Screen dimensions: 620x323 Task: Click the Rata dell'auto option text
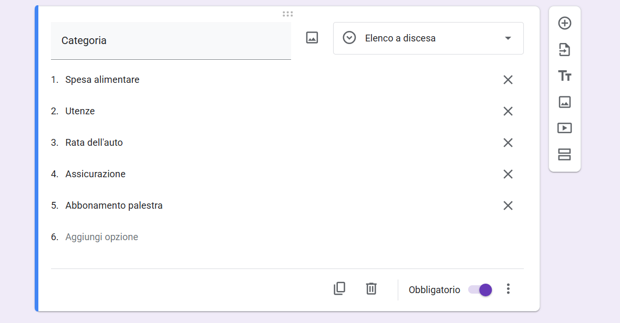point(94,142)
